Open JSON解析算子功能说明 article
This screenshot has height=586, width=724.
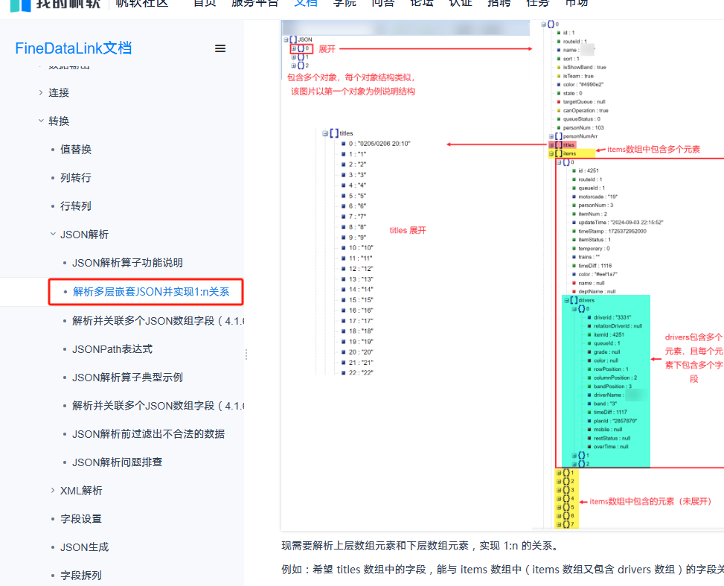tap(127, 263)
